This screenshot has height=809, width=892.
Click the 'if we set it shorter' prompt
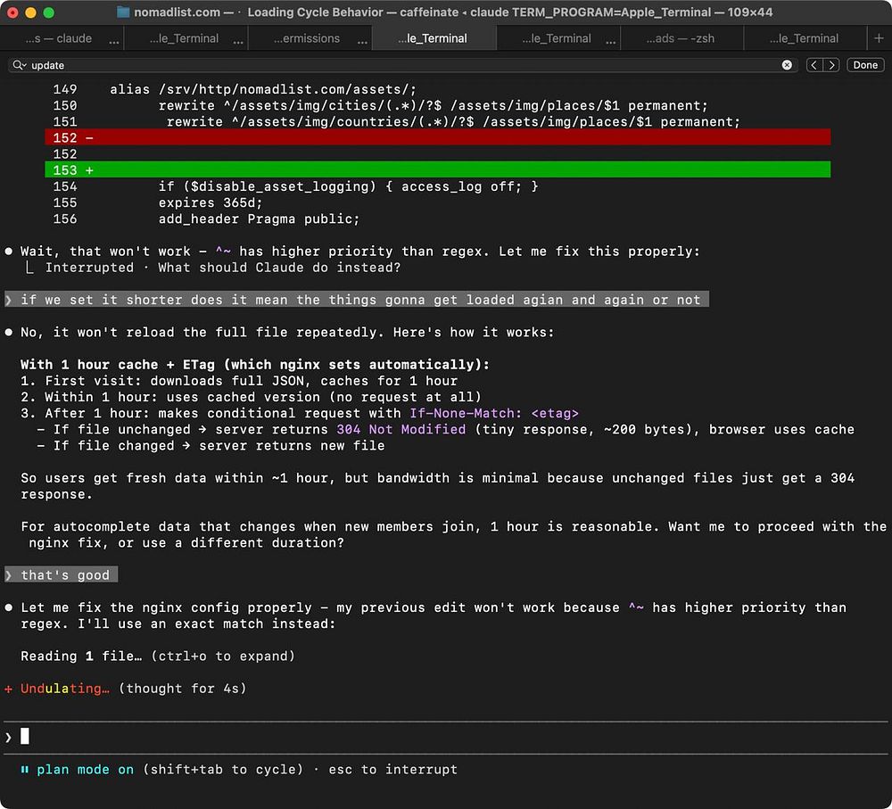point(356,300)
